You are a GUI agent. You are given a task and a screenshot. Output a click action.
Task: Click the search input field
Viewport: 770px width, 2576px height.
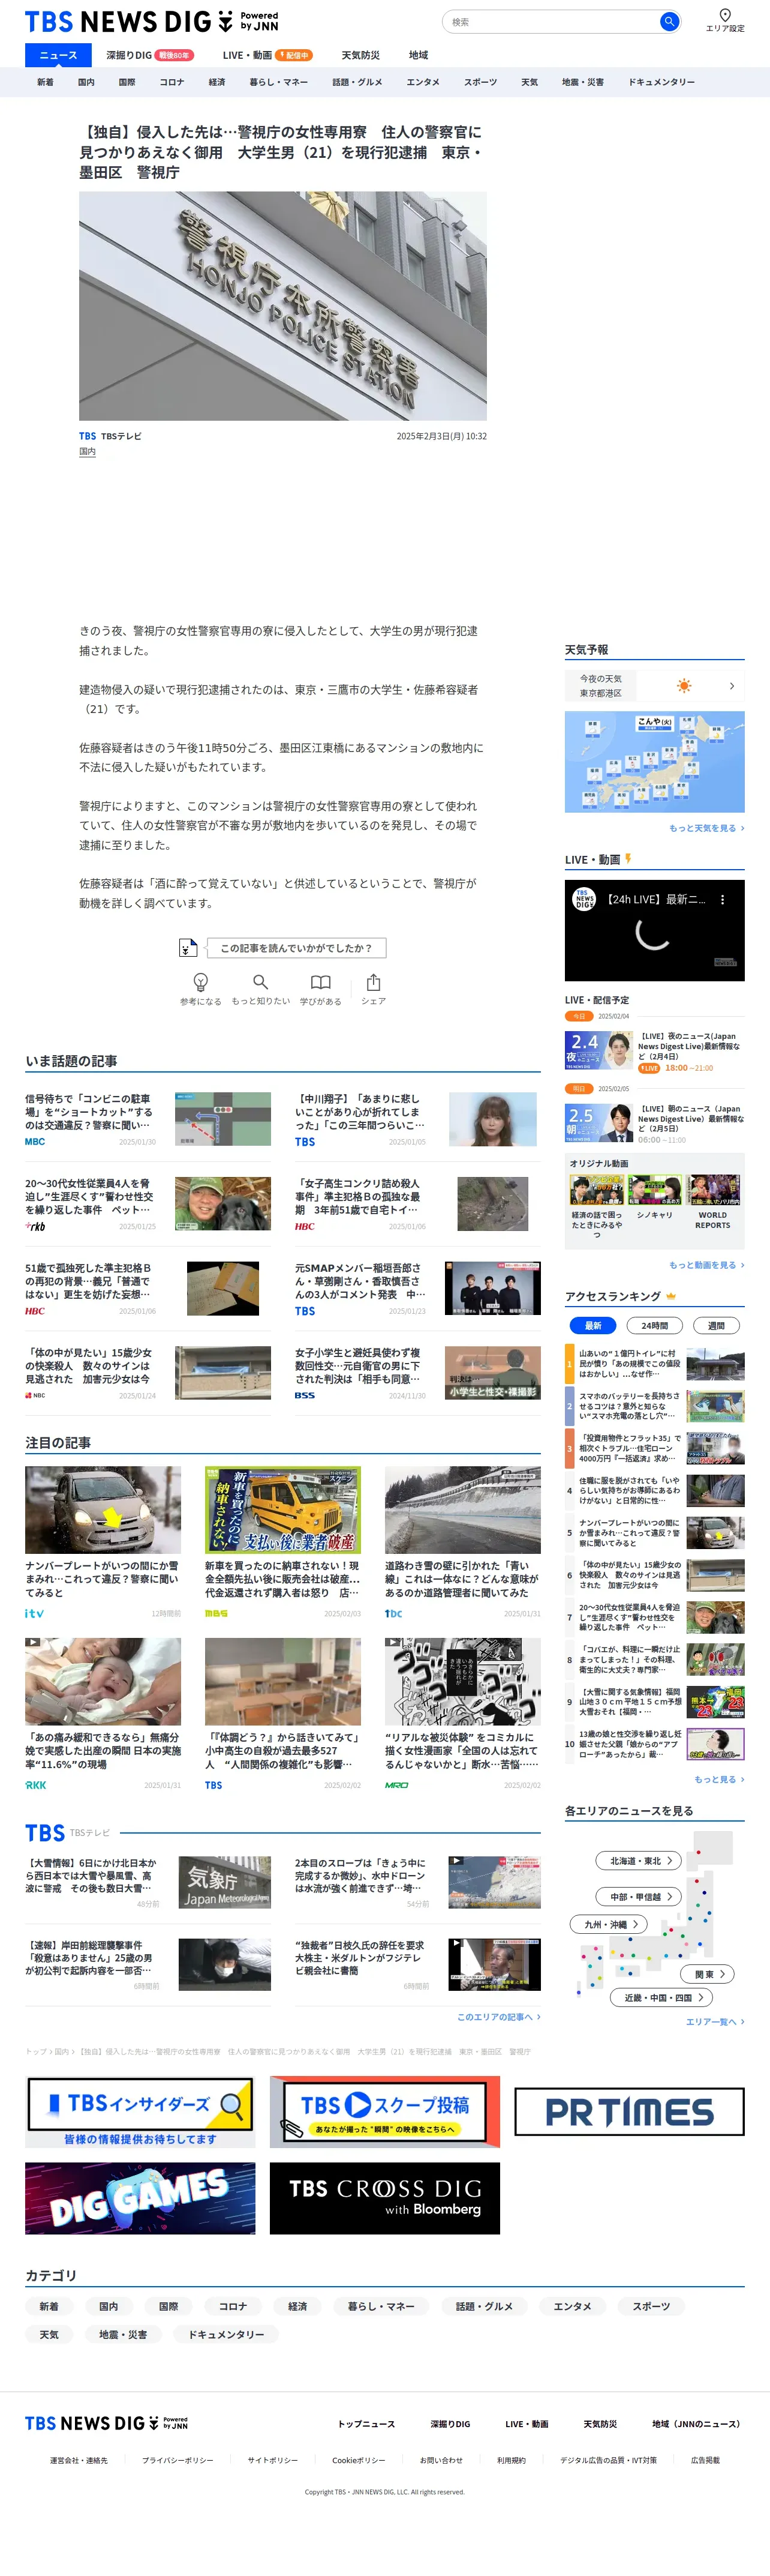552,21
